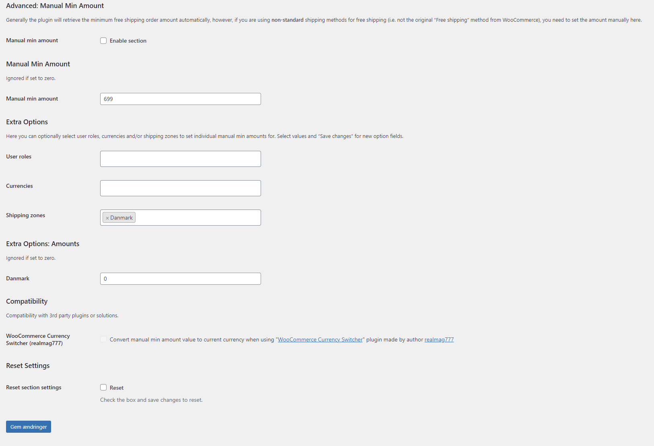The image size is (654, 446).
Task: Open the Currencies selection box
Action: 181,188
